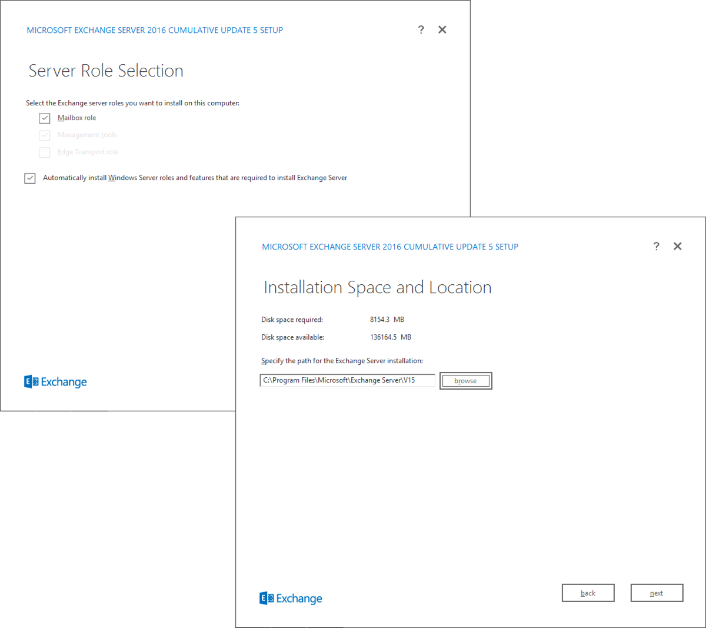Click the Installation Space and Location heading
Viewport: 706px width, 628px height.
click(x=378, y=287)
